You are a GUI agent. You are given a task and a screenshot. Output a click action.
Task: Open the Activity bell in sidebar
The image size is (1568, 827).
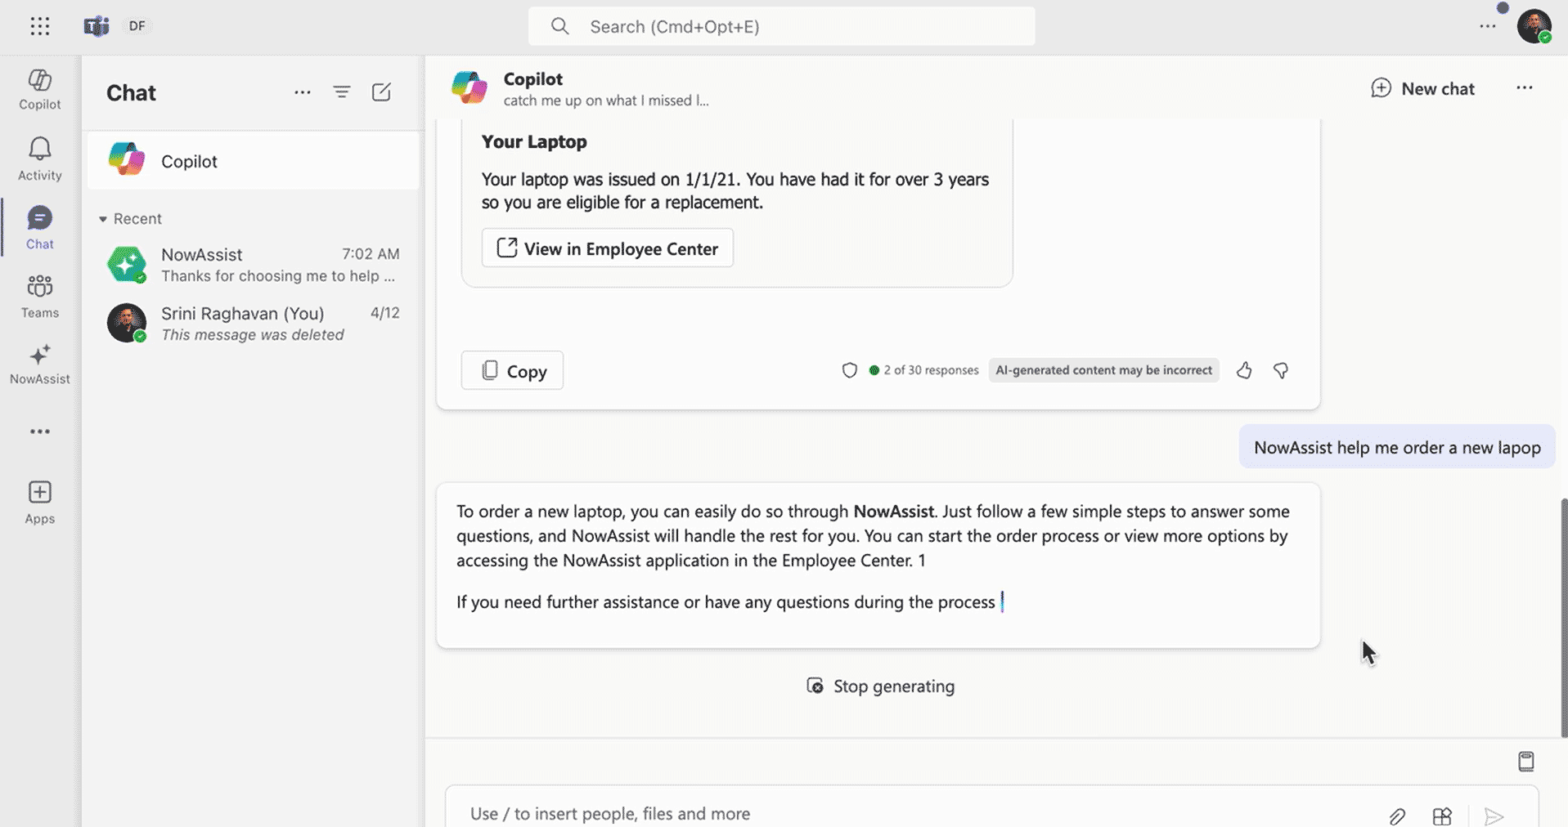click(40, 159)
